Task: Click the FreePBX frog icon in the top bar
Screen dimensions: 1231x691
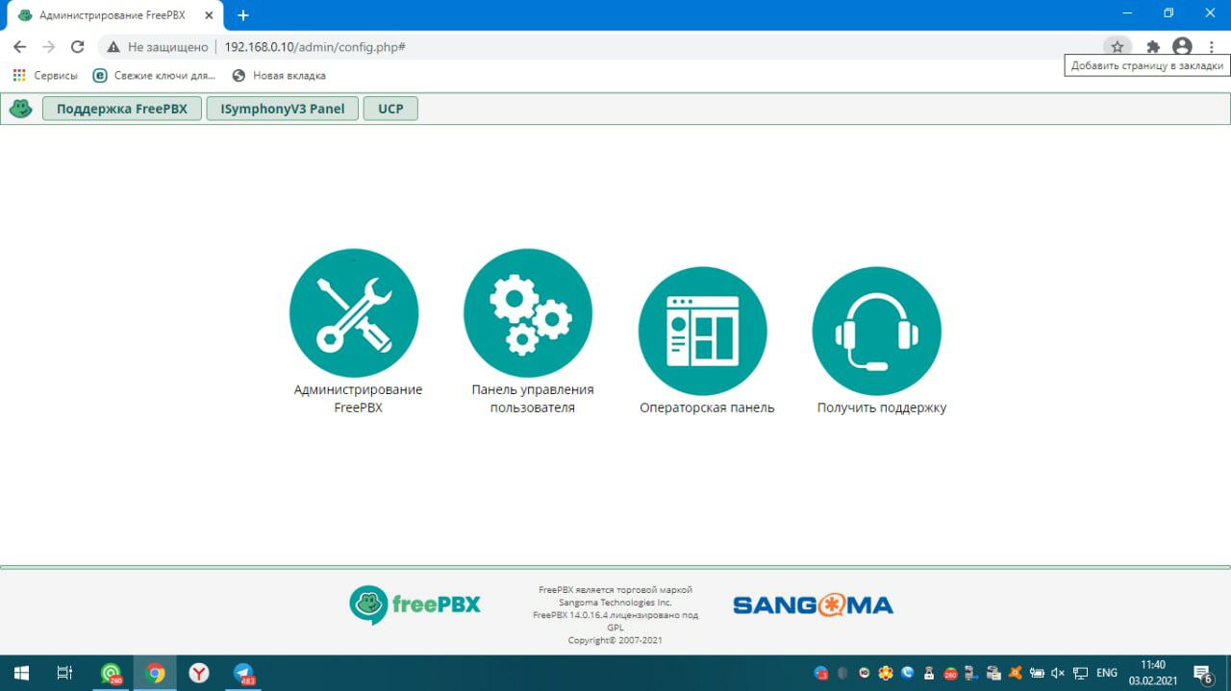Action: point(21,109)
